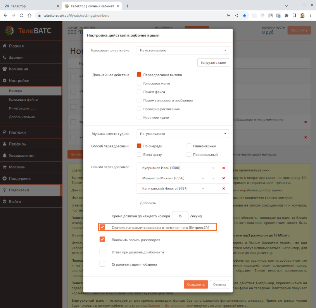The image size is (316, 308).
Task: Choose По очереди forwarding method
Action: coord(139,146)
